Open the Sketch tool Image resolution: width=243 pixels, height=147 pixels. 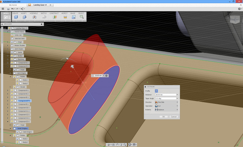[44, 17]
